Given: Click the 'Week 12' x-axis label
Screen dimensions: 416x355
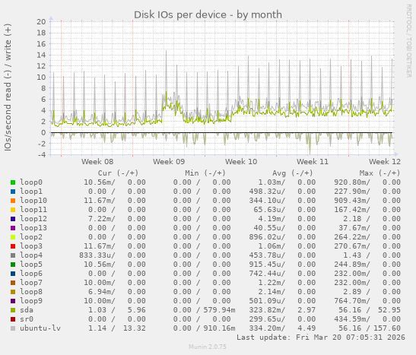Looking at the screenshot, I should point(384,161).
